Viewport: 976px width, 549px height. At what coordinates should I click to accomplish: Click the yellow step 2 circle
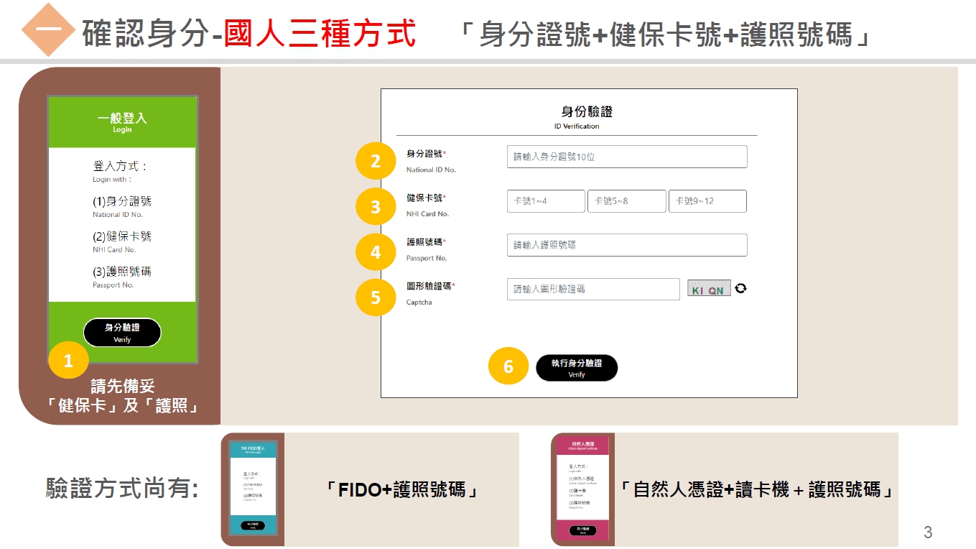[376, 162]
